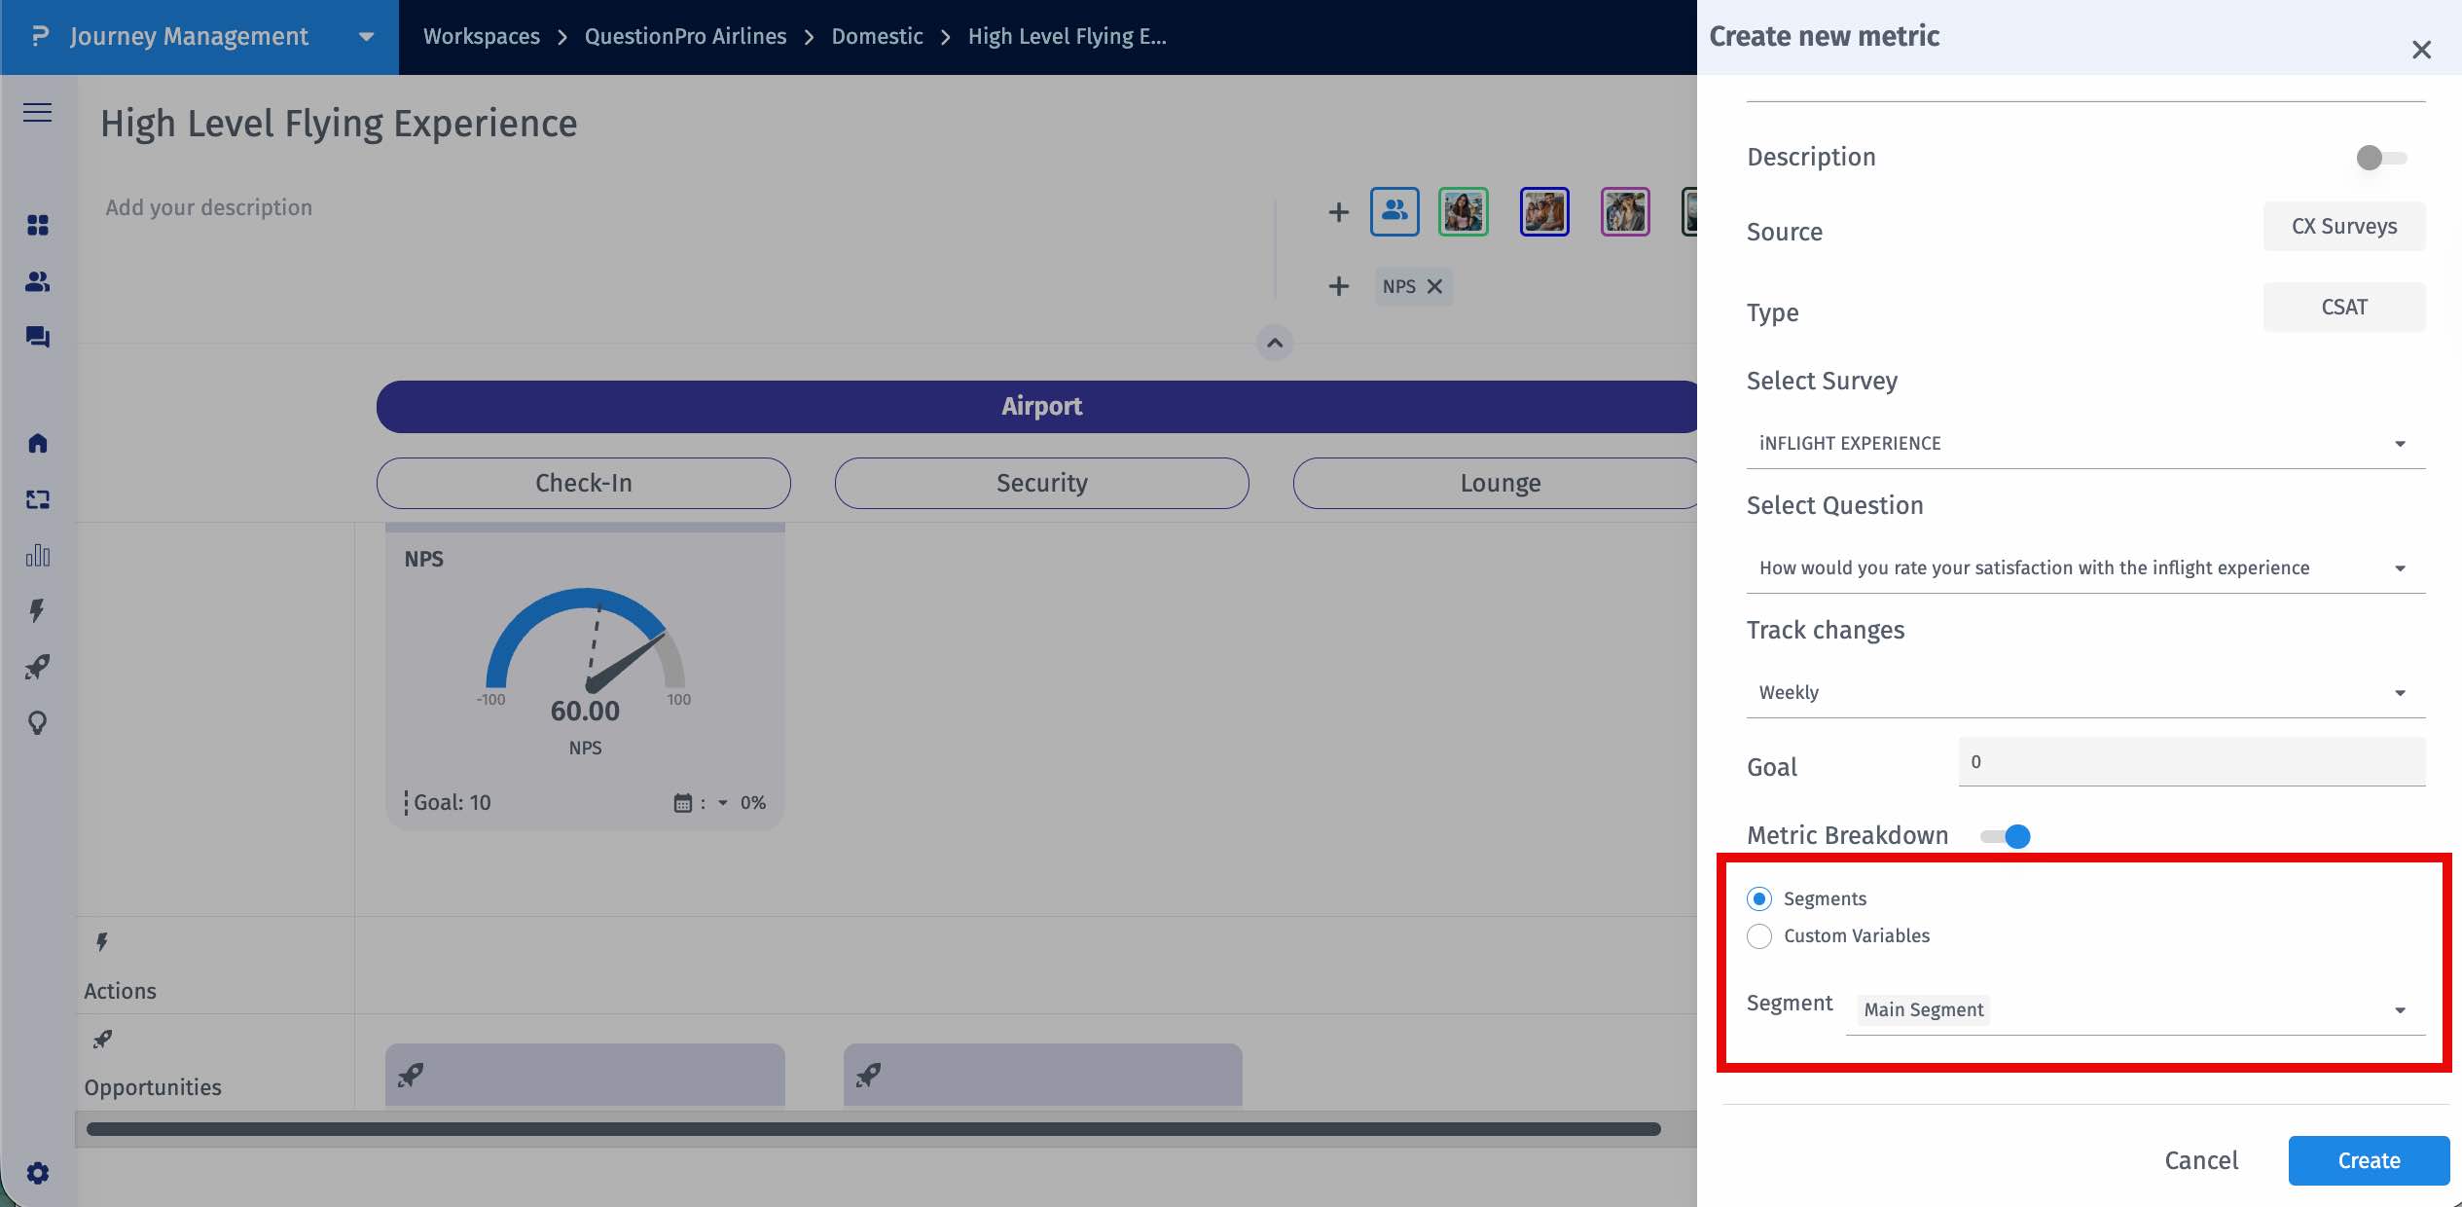Click the home icon in the left sidebar

pyautogui.click(x=37, y=443)
